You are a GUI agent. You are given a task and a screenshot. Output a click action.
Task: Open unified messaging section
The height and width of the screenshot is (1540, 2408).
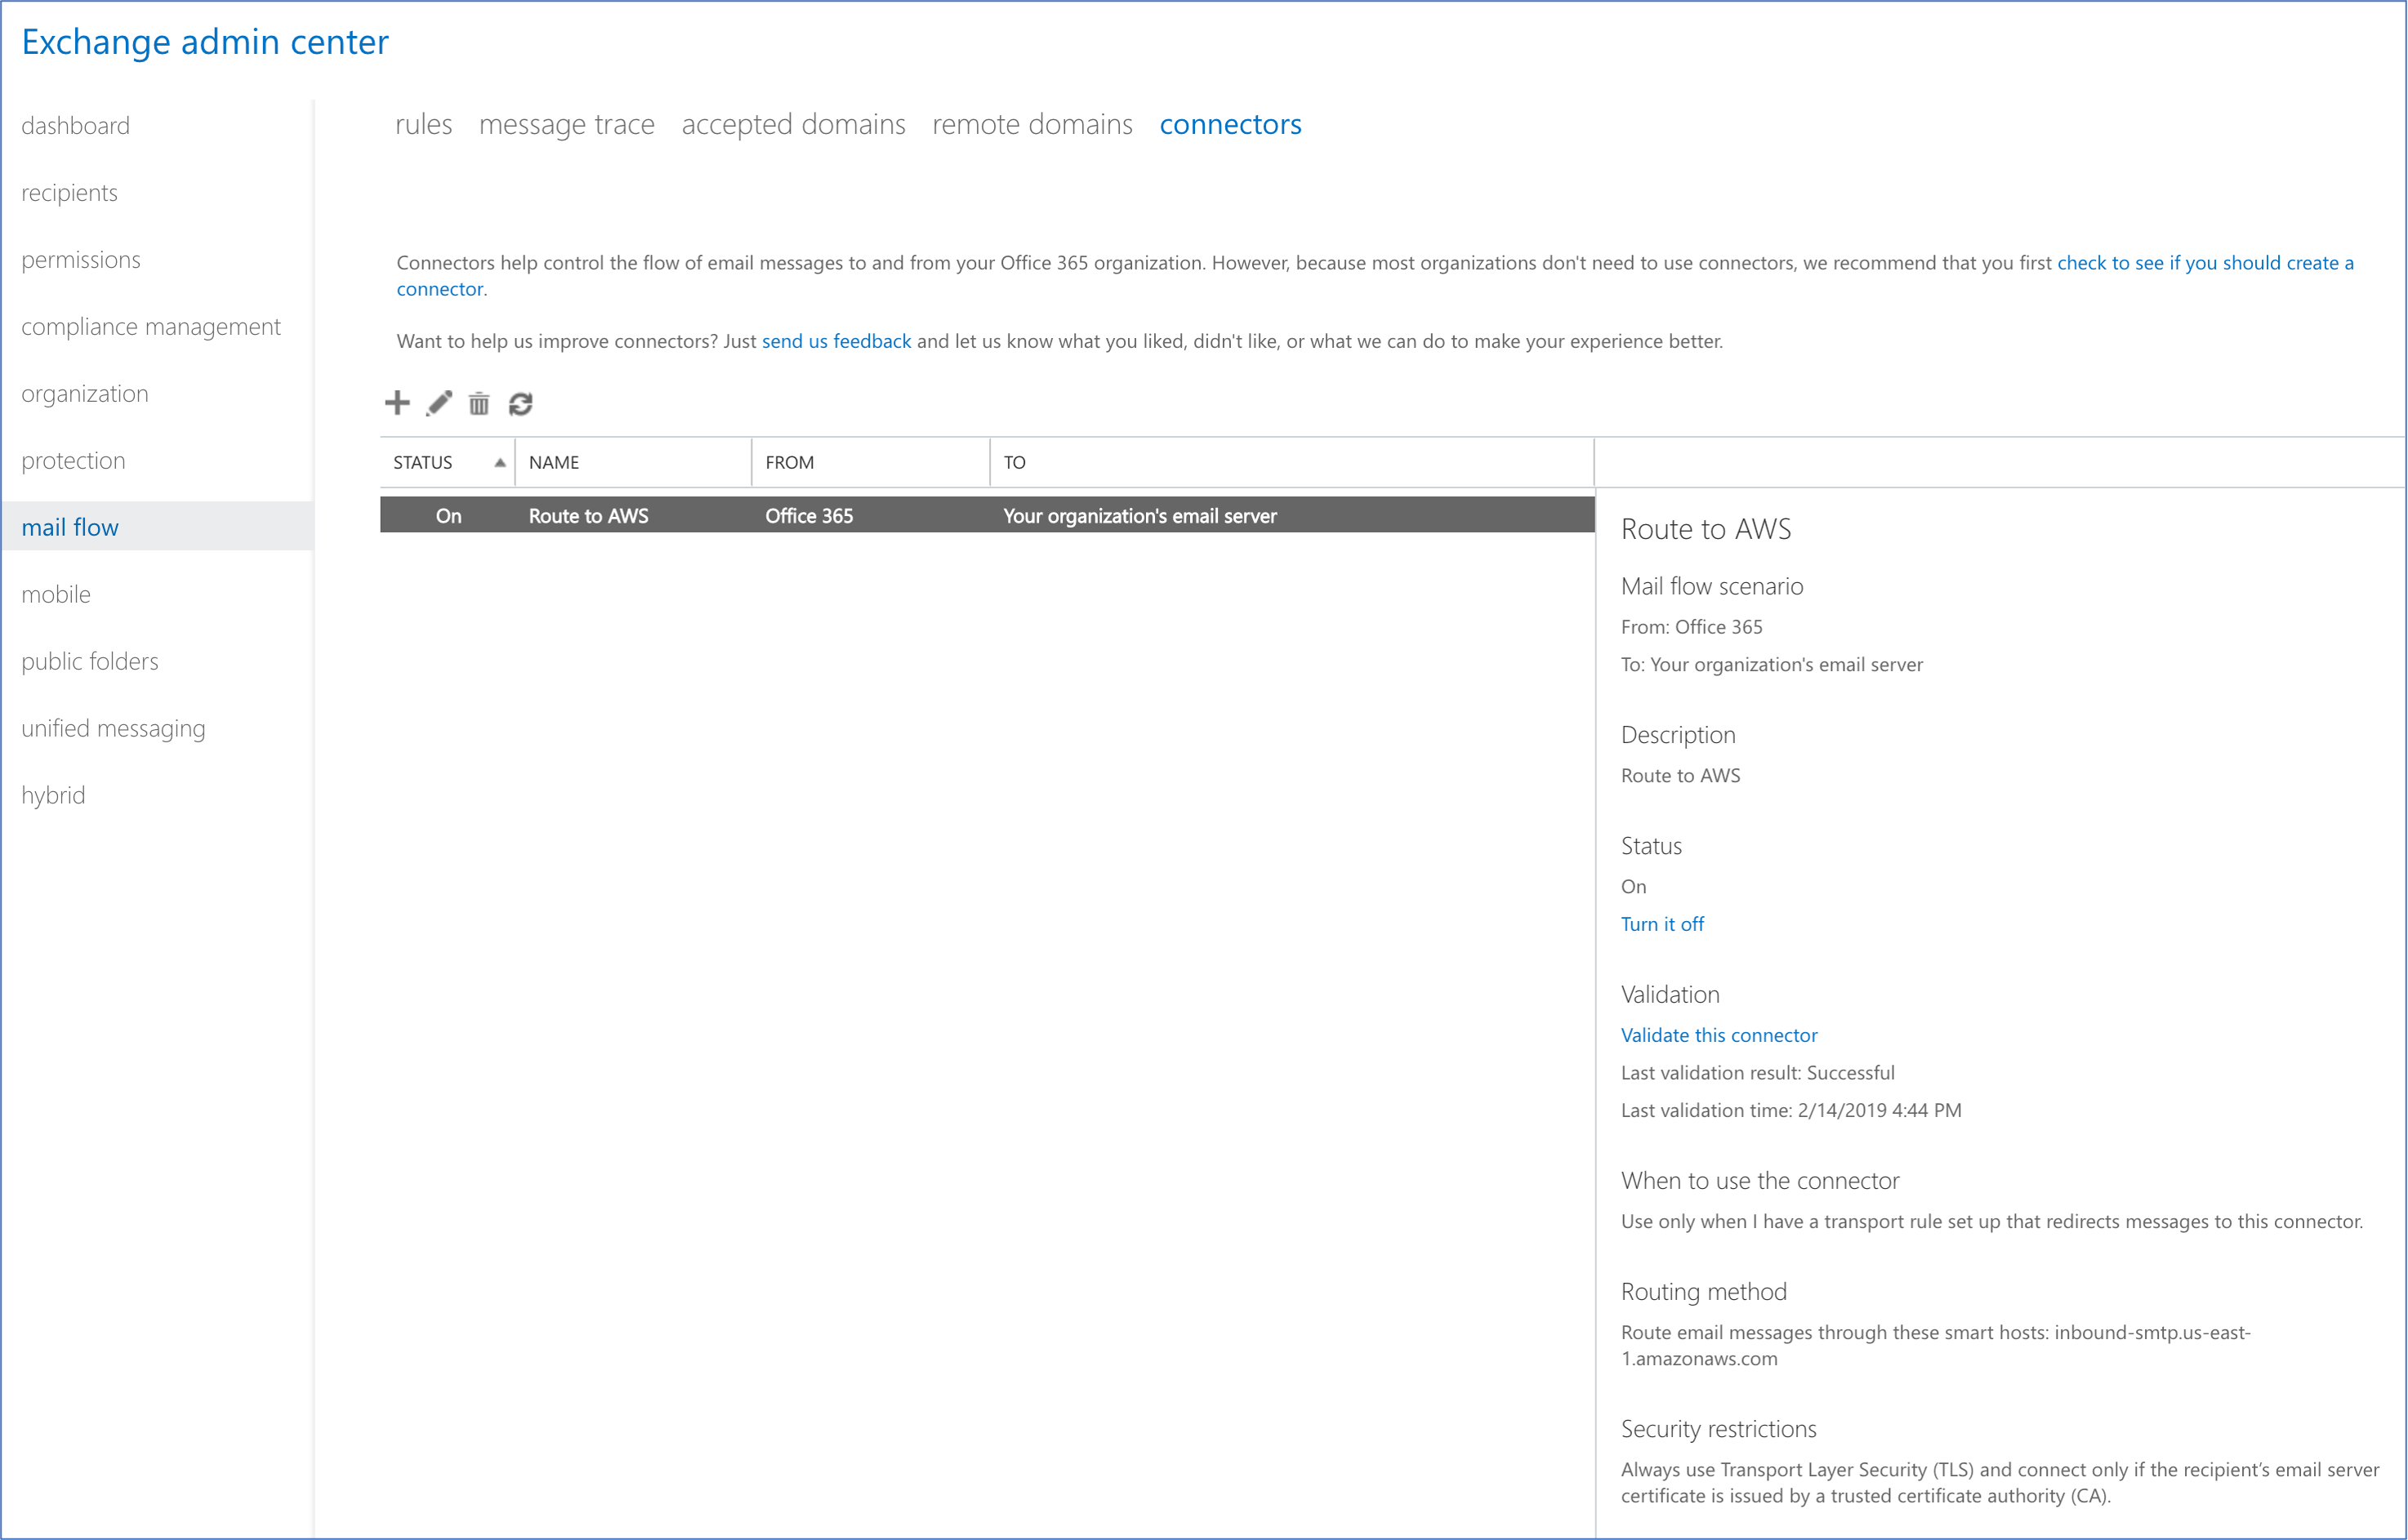tap(113, 729)
